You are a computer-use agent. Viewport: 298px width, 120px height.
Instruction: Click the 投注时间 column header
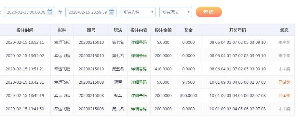(x=25, y=30)
